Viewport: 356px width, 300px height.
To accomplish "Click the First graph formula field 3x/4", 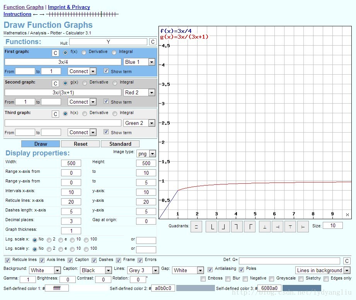I will click(63, 62).
